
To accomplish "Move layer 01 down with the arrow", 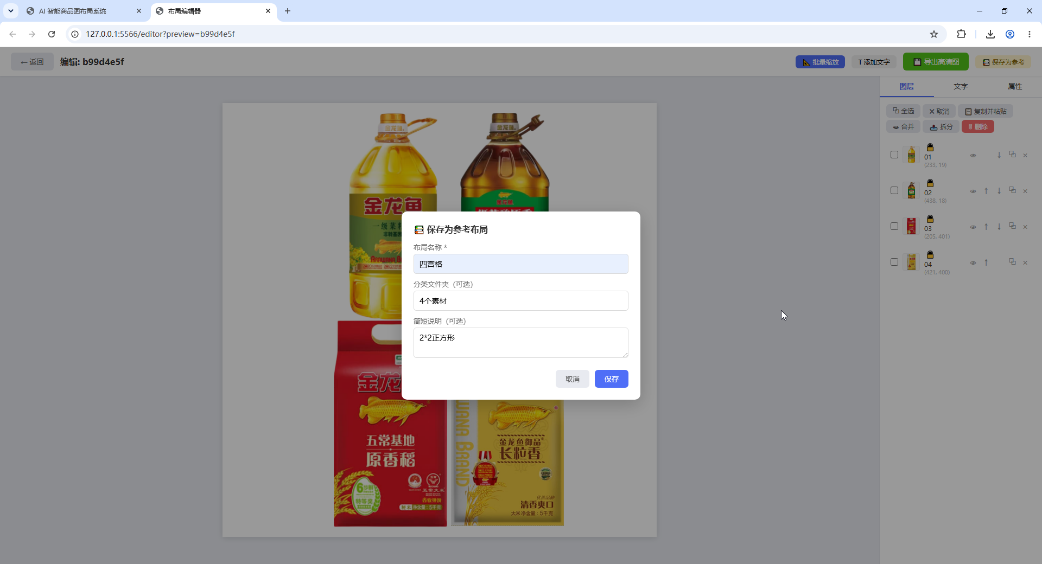I will [x=999, y=155].
